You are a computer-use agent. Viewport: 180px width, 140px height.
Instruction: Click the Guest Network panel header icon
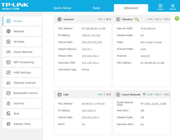[x=118, y=94]
